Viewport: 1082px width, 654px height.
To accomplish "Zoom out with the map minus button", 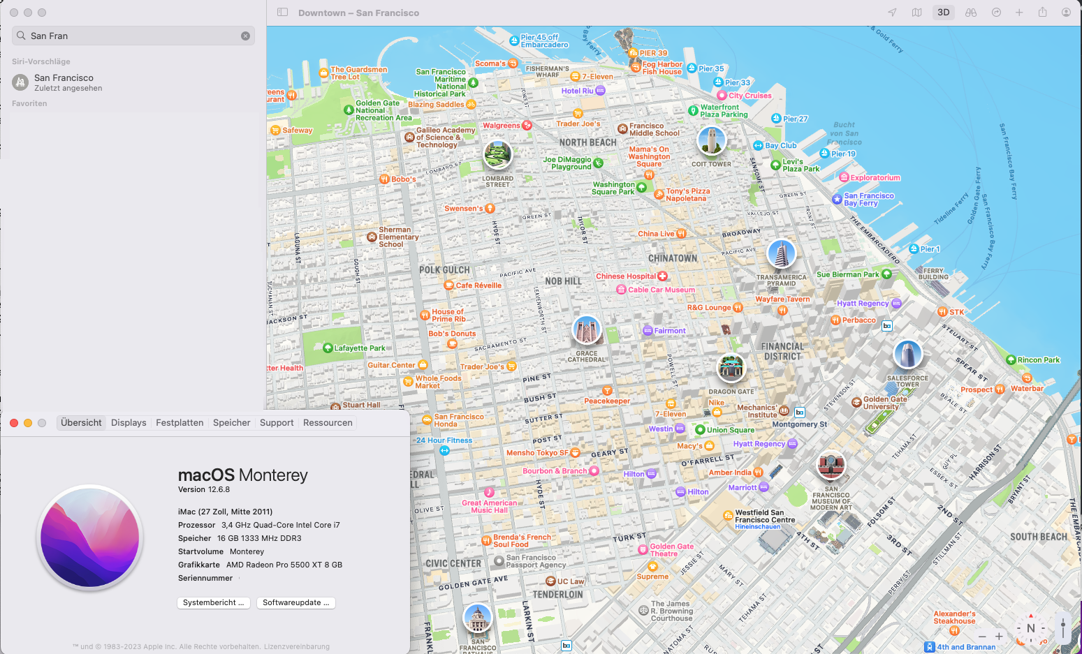I will click(x=982, y=637).
